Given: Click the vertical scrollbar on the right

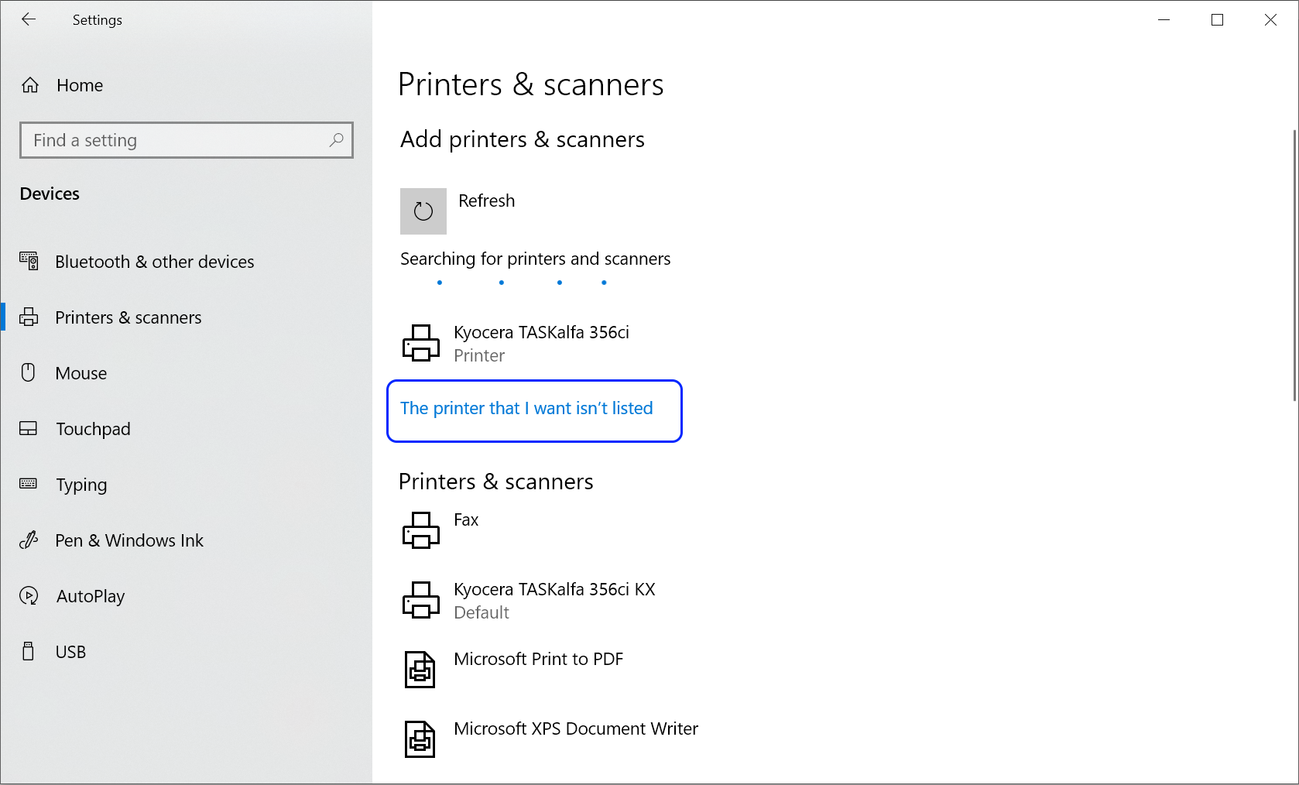Looking at the screenshot, I should [x=1294, y=265].
